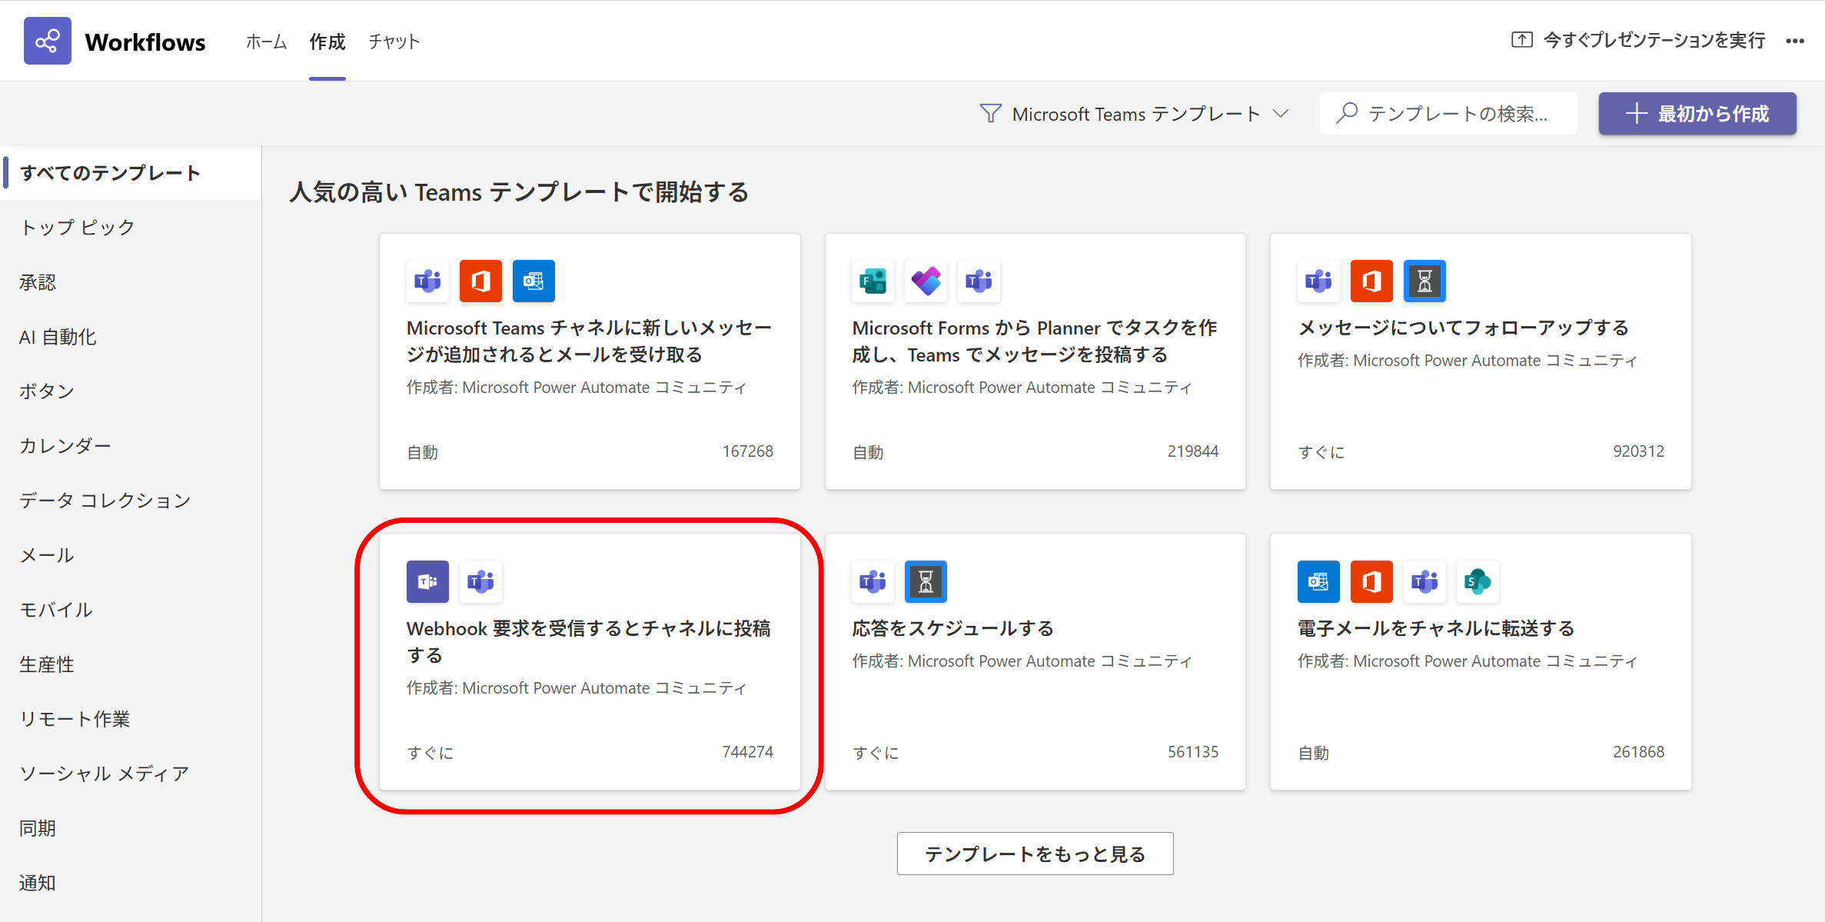Open メッセージについてフォローアップする template title
Screen dimensions: 1825x922
point(1463,328)
